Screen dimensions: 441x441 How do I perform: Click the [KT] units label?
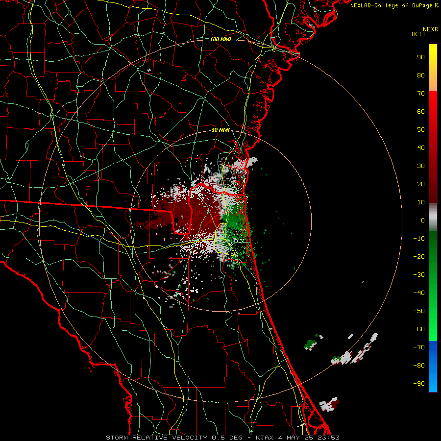(x=418, y=34)
